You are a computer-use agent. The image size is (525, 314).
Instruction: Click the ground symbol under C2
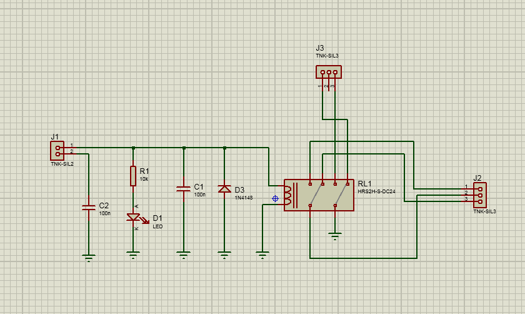(x=89, y=258)
